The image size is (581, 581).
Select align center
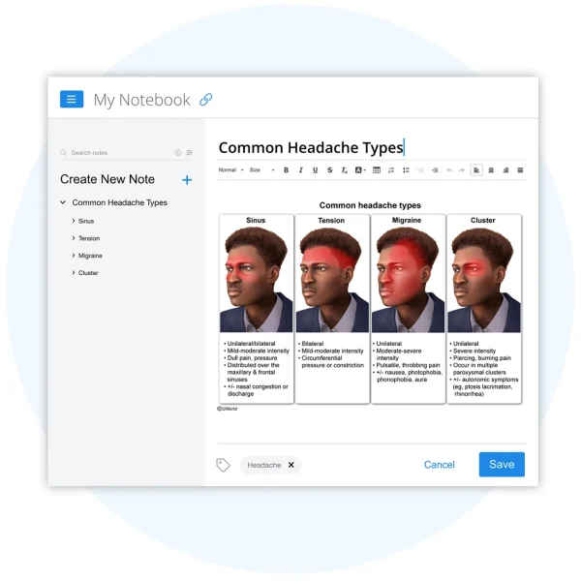point(491,170)
